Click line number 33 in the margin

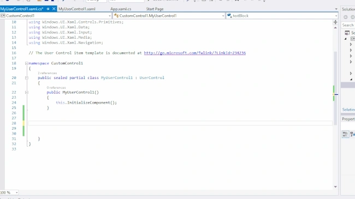click(x=14, y=149)
